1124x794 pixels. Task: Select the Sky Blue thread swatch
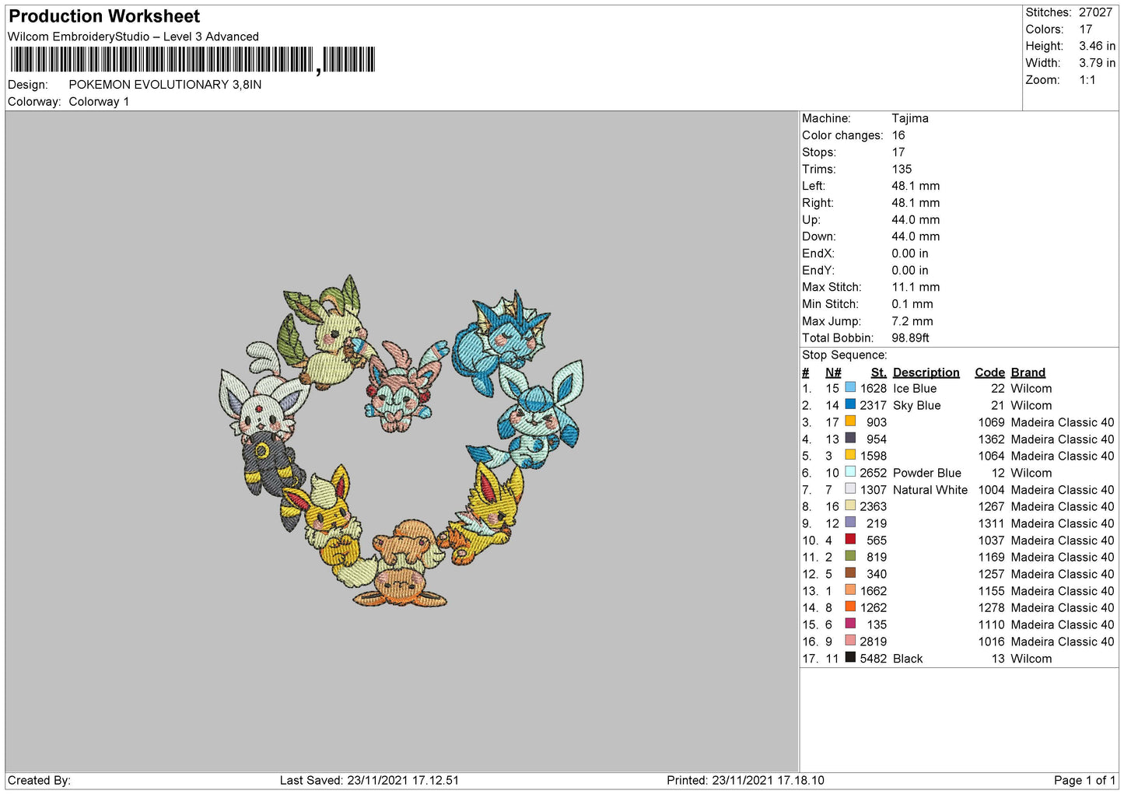point(850,405)
